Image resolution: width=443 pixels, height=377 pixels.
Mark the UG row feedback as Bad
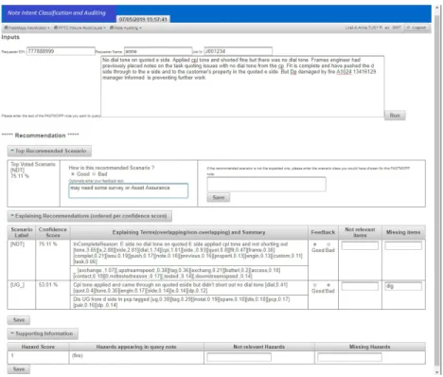click(x=328, y=285)
